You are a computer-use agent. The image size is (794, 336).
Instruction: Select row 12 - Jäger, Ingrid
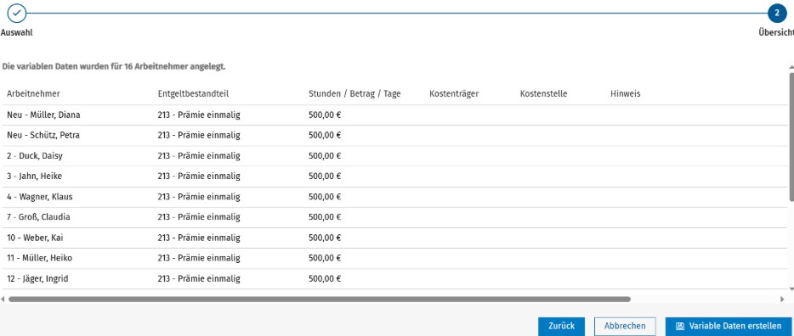395,279
